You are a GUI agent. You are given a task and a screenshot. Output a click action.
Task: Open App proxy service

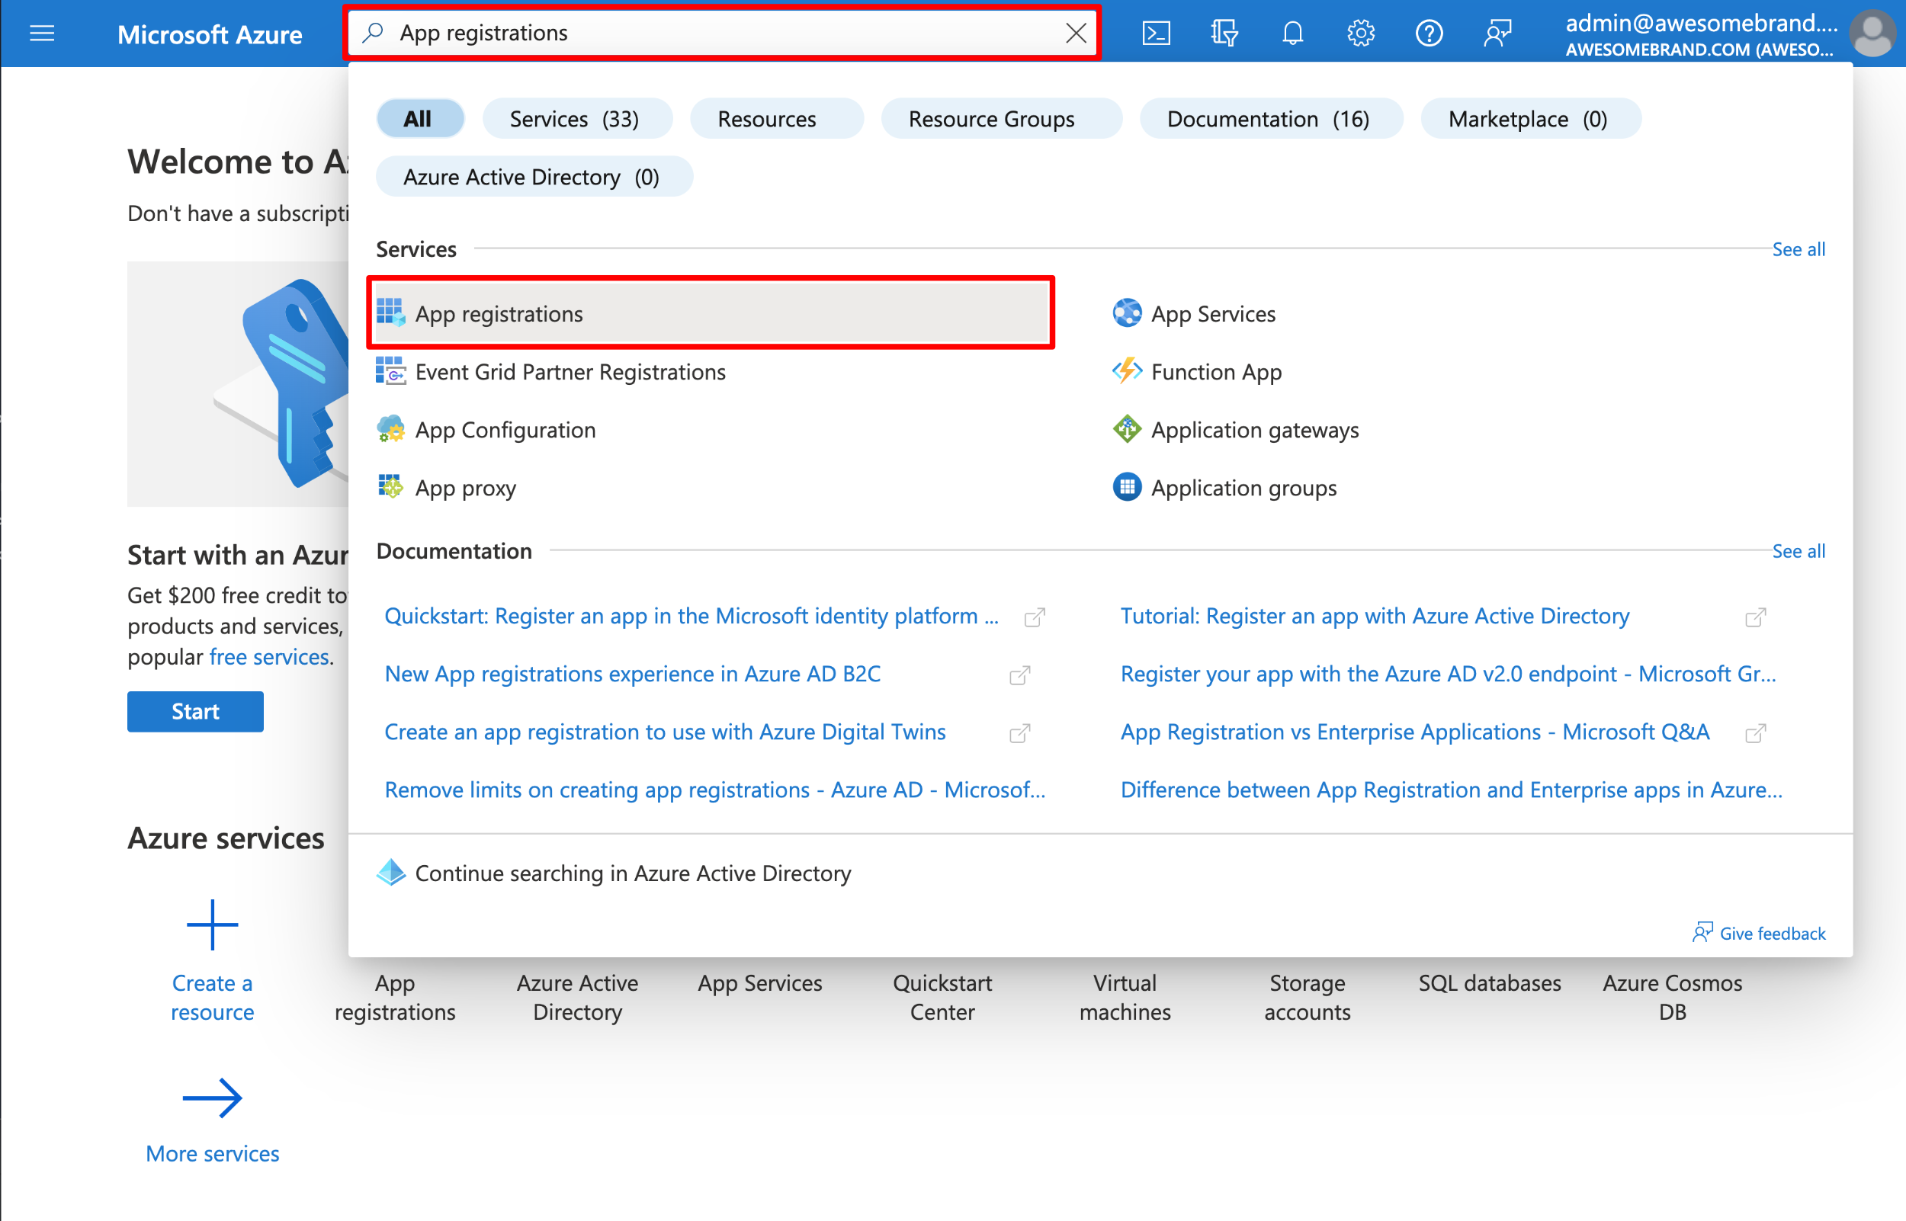click(465, 487)
